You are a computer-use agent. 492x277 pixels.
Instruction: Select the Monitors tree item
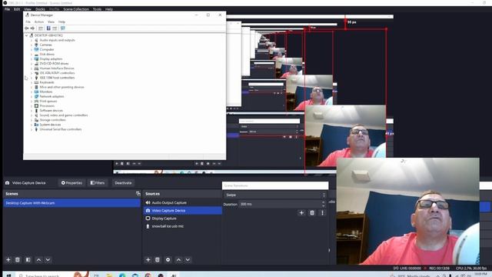coord(46,92)
